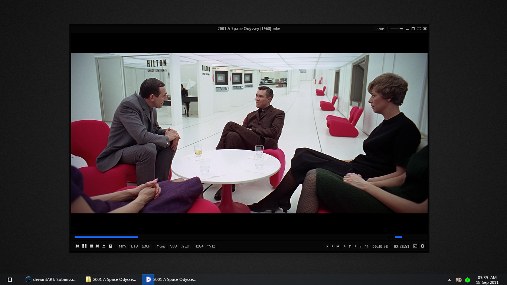Open the More menu in title bar

[380, 29]
